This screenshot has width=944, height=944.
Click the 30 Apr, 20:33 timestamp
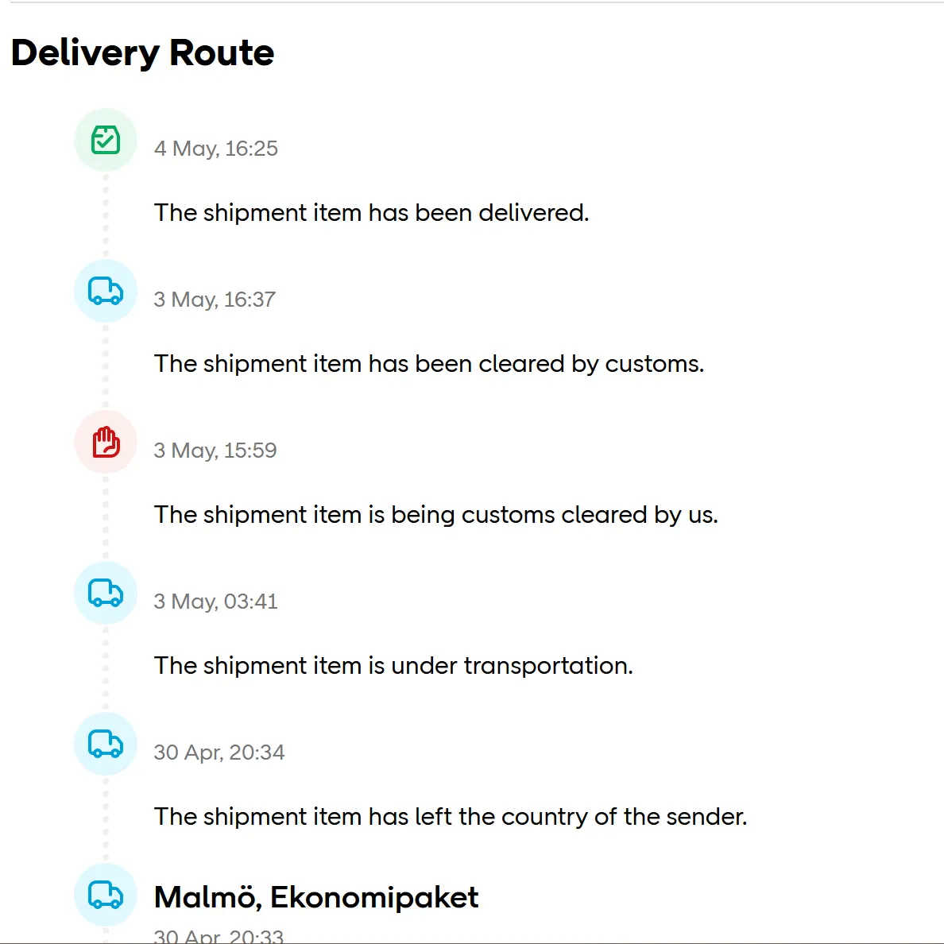(x=219, y=936)
